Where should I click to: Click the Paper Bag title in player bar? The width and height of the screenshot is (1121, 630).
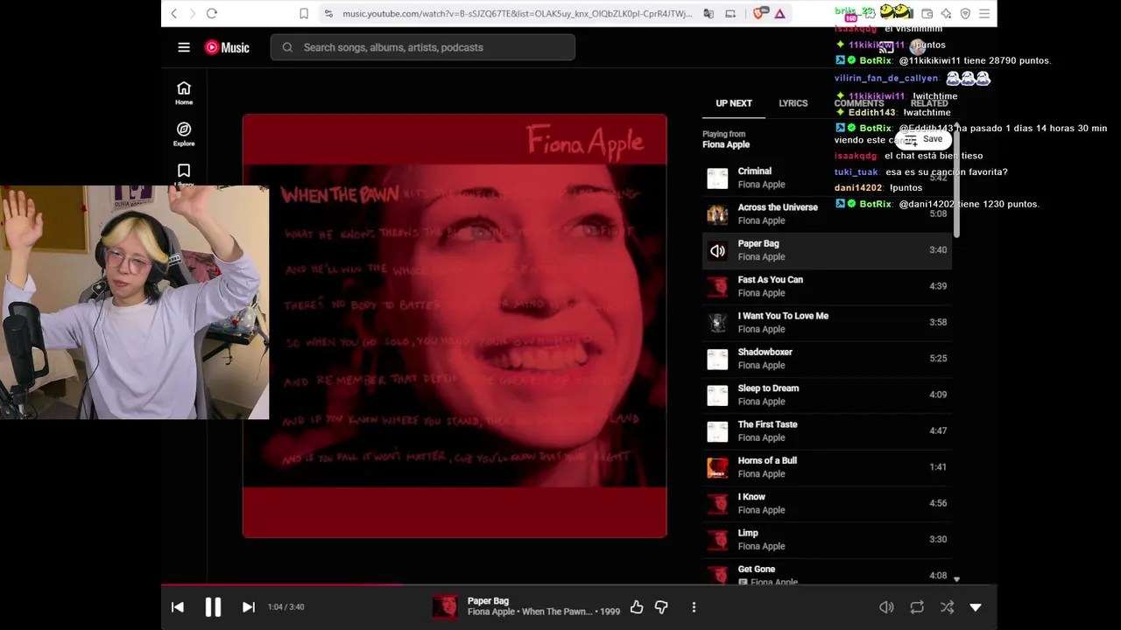488,601
